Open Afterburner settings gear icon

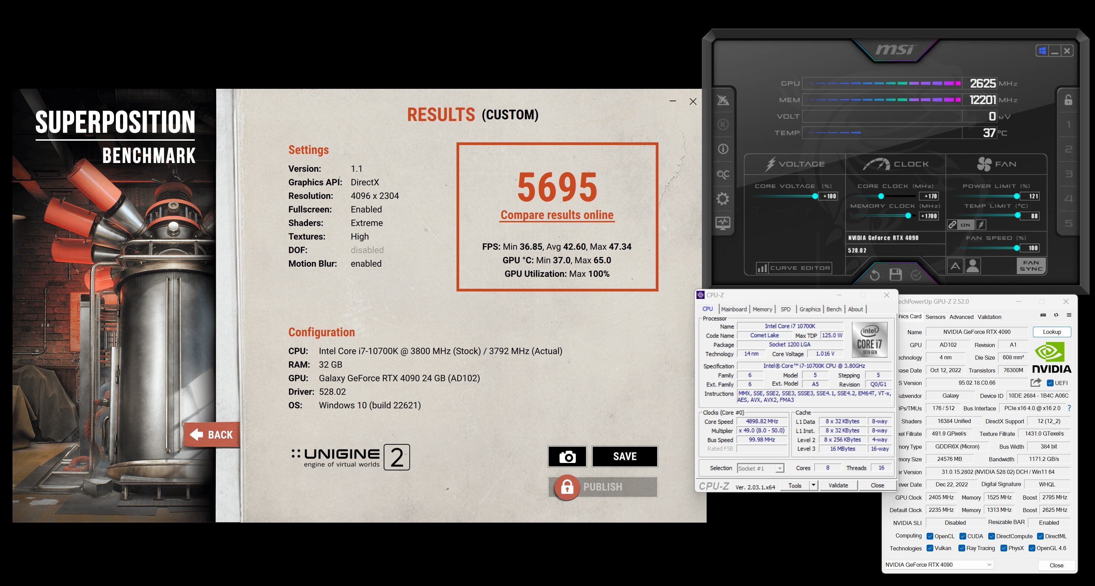(723, 199)
